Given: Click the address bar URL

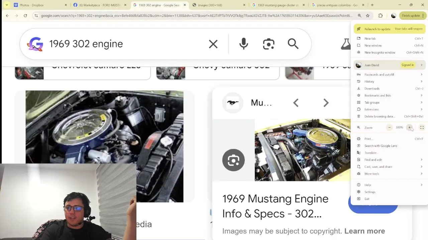Looking at the screenshot, I should pyautogui.click(x=197, y=16).
